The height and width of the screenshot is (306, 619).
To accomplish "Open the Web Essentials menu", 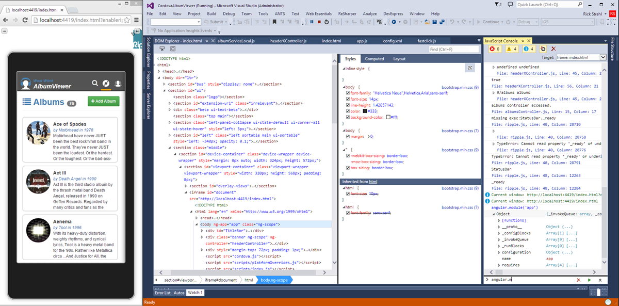I will click(x=318, y=13).
